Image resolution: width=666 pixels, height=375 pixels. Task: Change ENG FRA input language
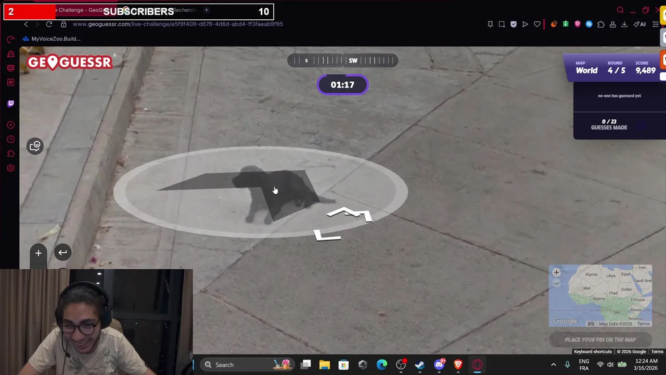click(584, 365)
